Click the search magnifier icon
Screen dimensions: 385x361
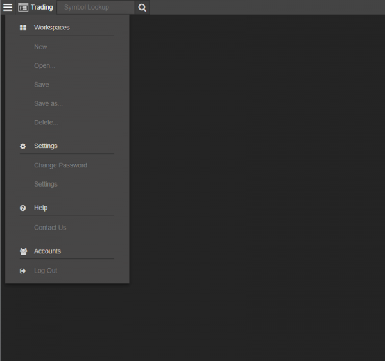[142, 7]
